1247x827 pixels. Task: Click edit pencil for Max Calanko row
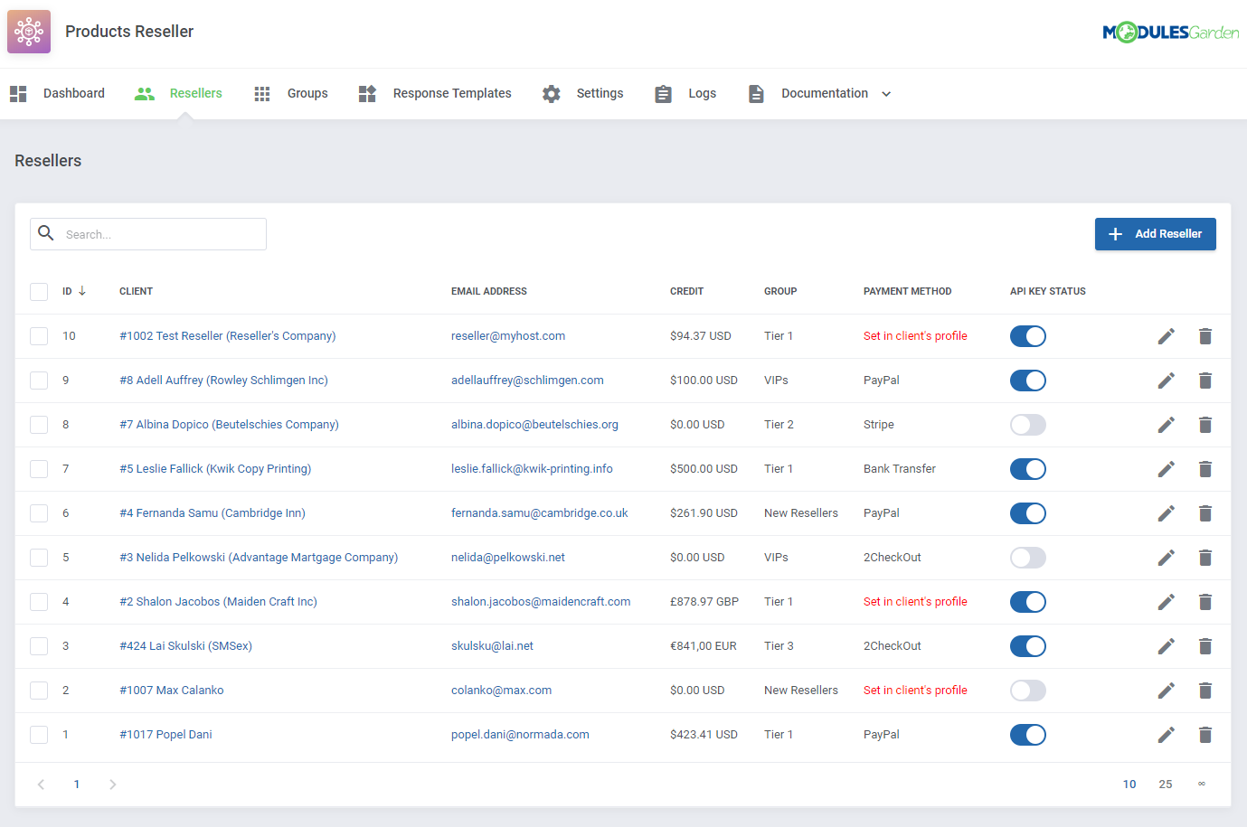(1166, 691)
